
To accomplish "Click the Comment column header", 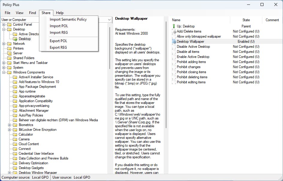I will (272, 20).
